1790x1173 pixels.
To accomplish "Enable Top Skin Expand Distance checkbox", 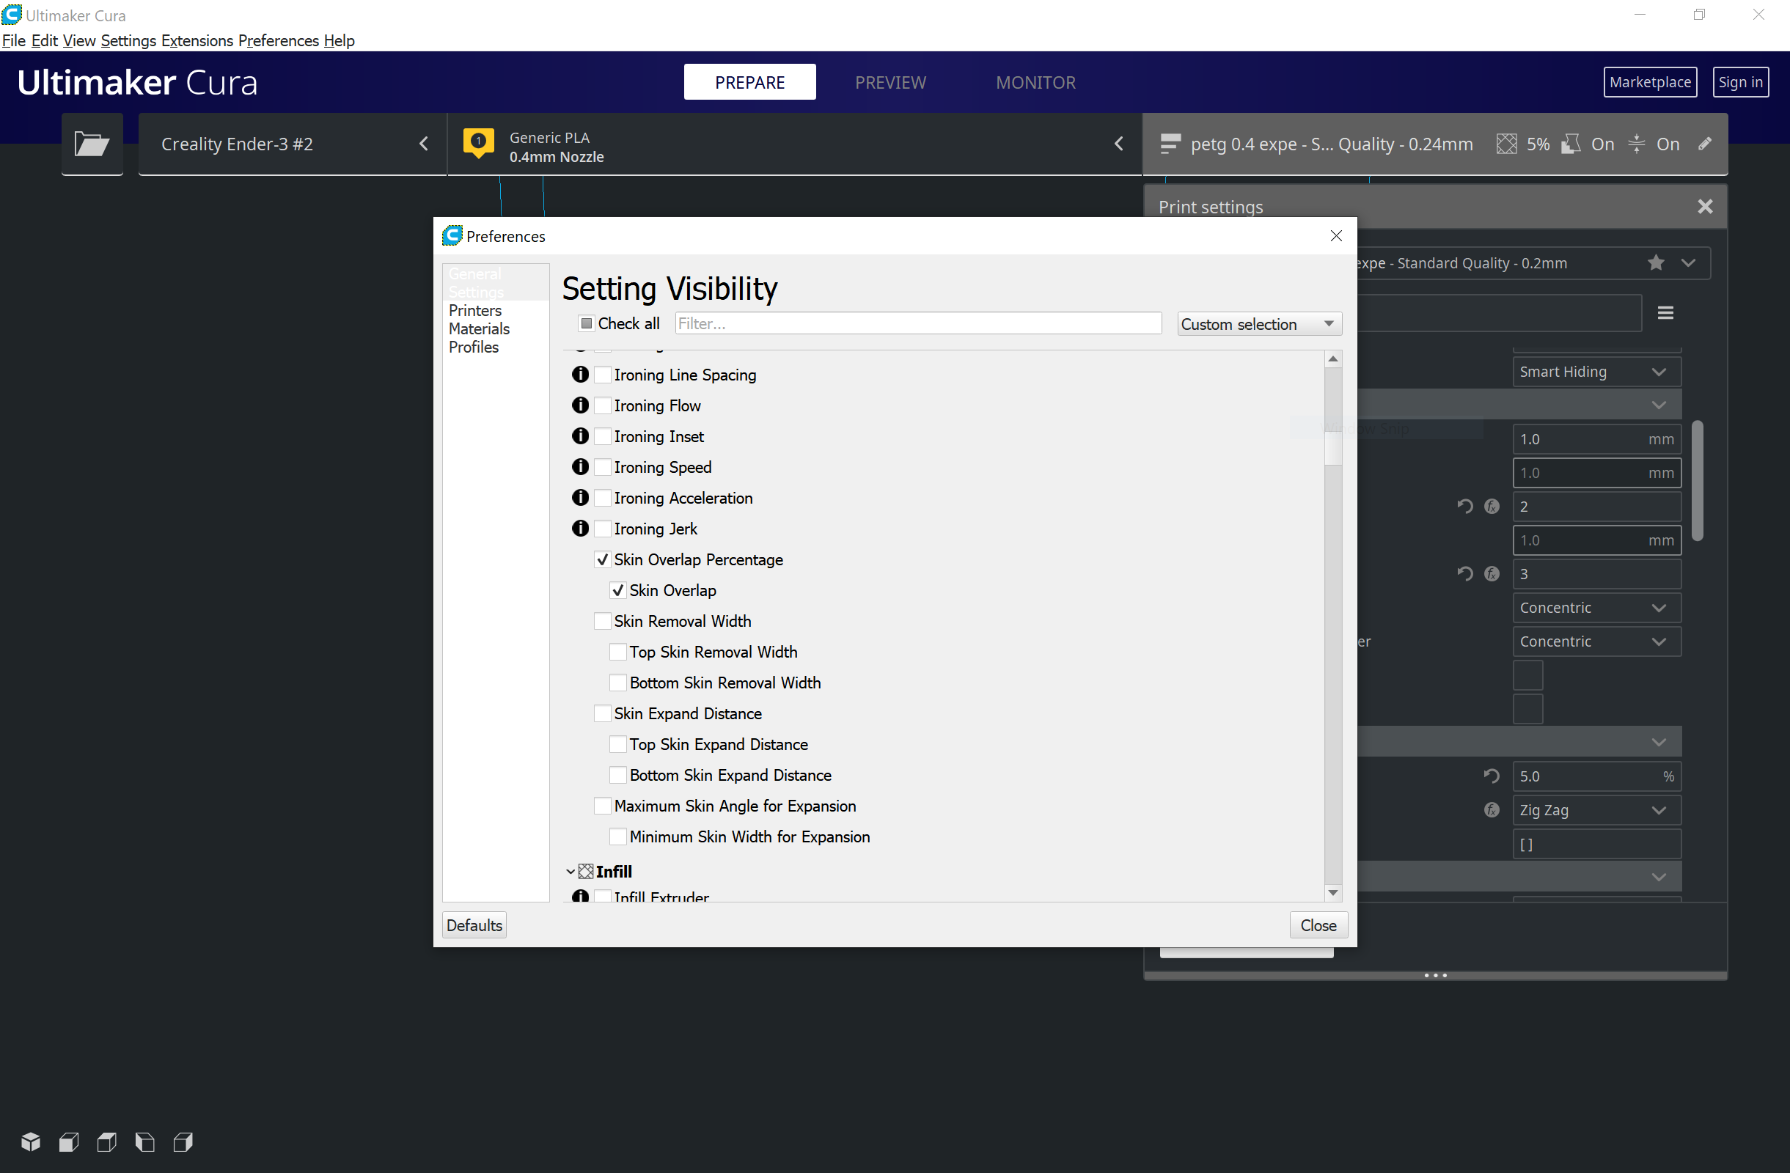I will tap(617, 744).
